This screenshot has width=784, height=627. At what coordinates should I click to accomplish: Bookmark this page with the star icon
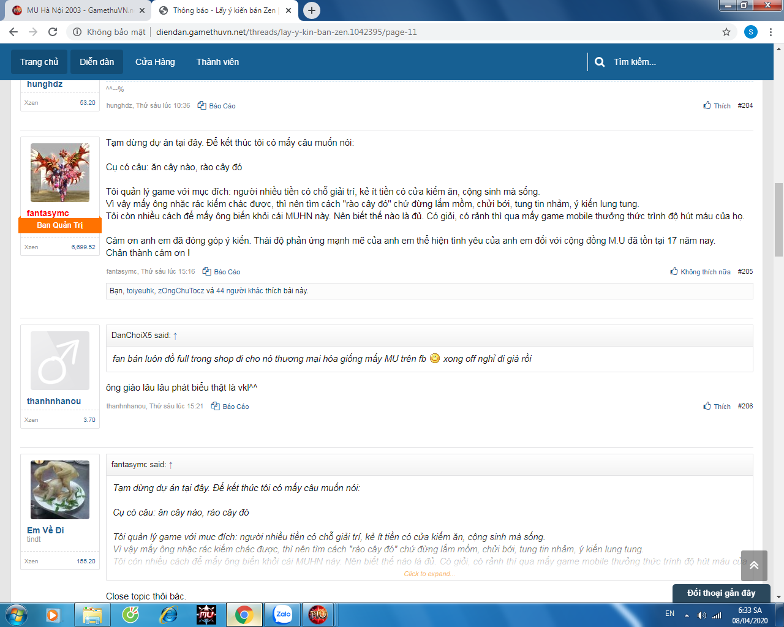[726, 32]
